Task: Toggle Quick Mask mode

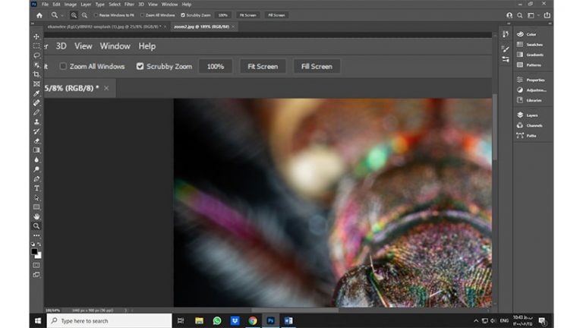Action: pyautogui.click(x=36, y=265)
